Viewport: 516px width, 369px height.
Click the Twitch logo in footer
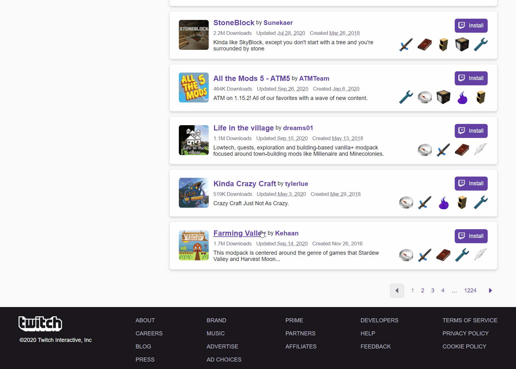[40, 324]
